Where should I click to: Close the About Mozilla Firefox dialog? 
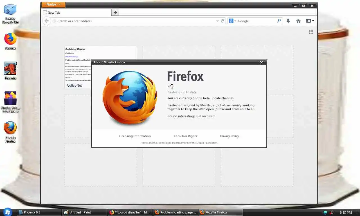pos(261,62)
